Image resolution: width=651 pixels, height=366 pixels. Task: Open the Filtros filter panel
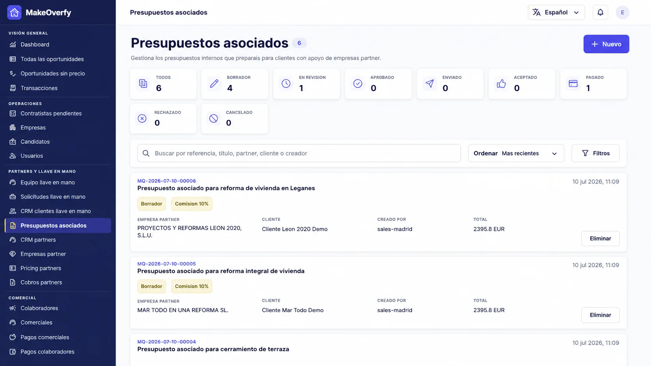[x=595, y=153]
